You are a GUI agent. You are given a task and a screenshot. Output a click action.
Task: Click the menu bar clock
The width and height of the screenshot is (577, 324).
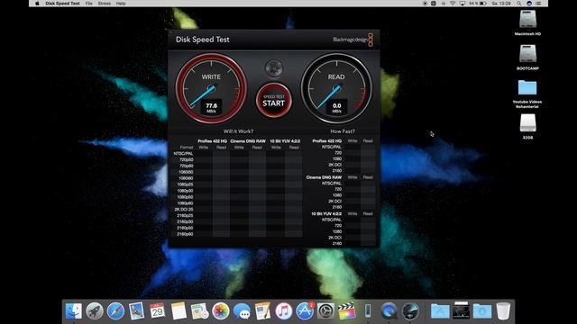coord(501,4)
